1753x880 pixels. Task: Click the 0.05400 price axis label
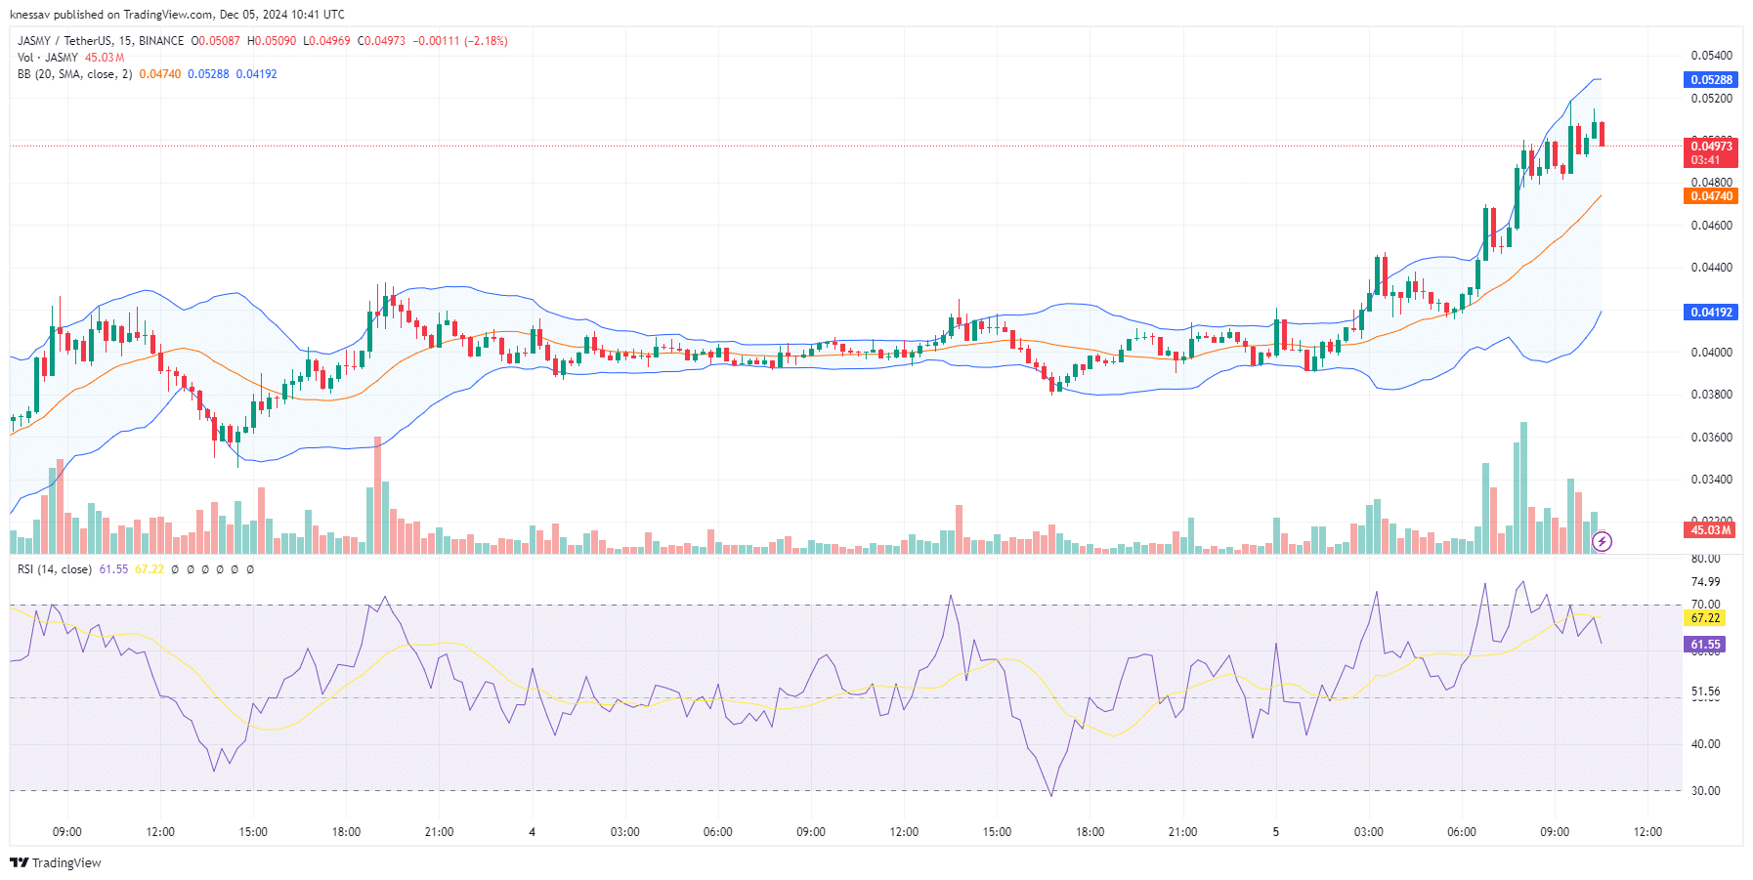click(1712, 56)
